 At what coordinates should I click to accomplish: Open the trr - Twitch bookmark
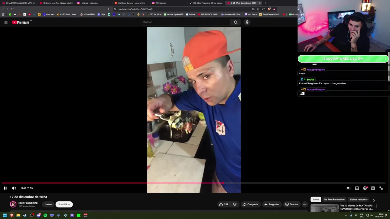[x=251, y=14]
